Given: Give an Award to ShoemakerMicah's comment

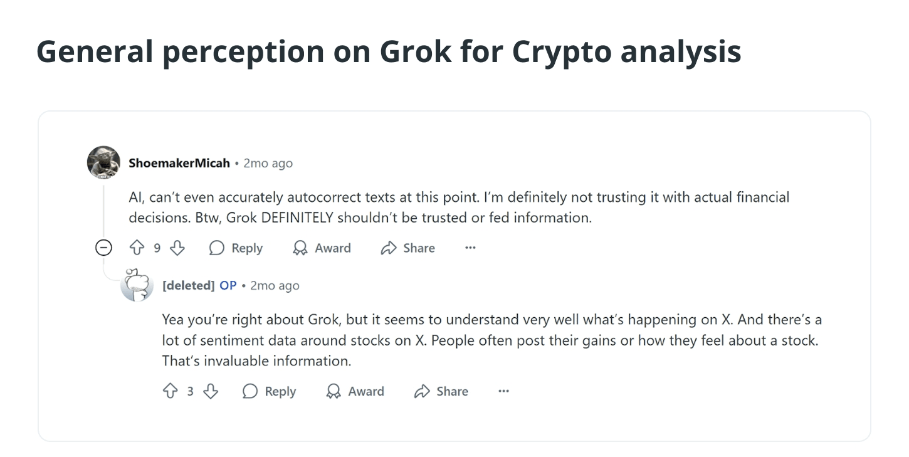Looking at the screenshot, I should [322, 248].
